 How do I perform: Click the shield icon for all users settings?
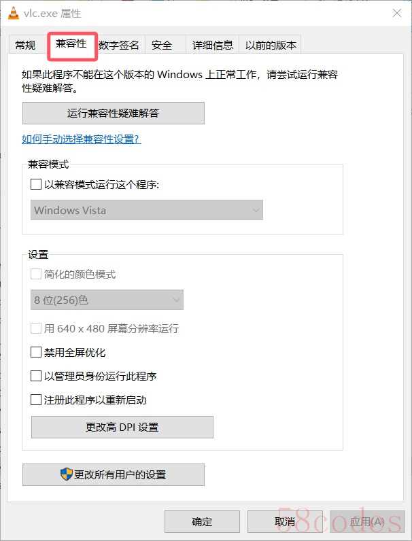tap(66, 474)
